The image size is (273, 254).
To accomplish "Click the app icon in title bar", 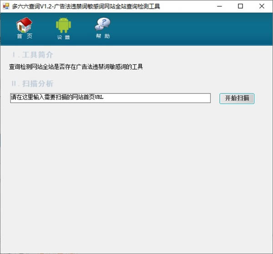I will click(6, 6).
